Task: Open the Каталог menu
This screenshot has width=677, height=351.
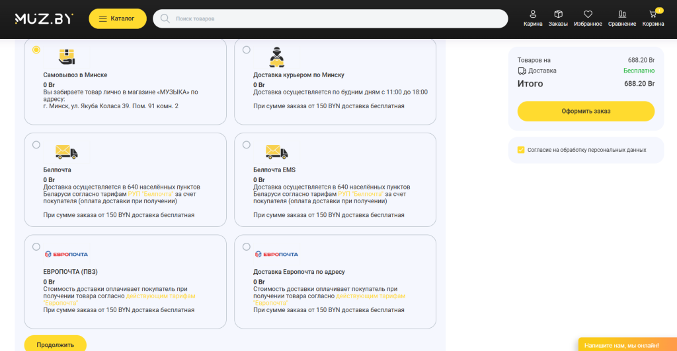Action: 118,18
